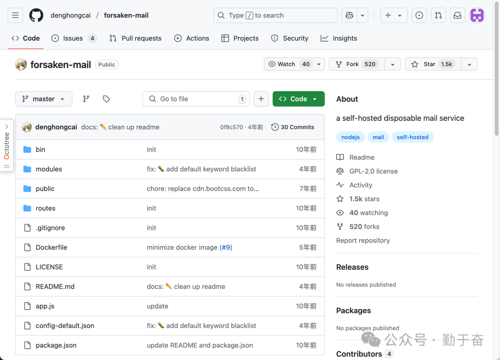The width and height of the screenshot is (500, 360).
Task: Go to GitHub homepage via Octocat logo
Action: click(37, 15)
